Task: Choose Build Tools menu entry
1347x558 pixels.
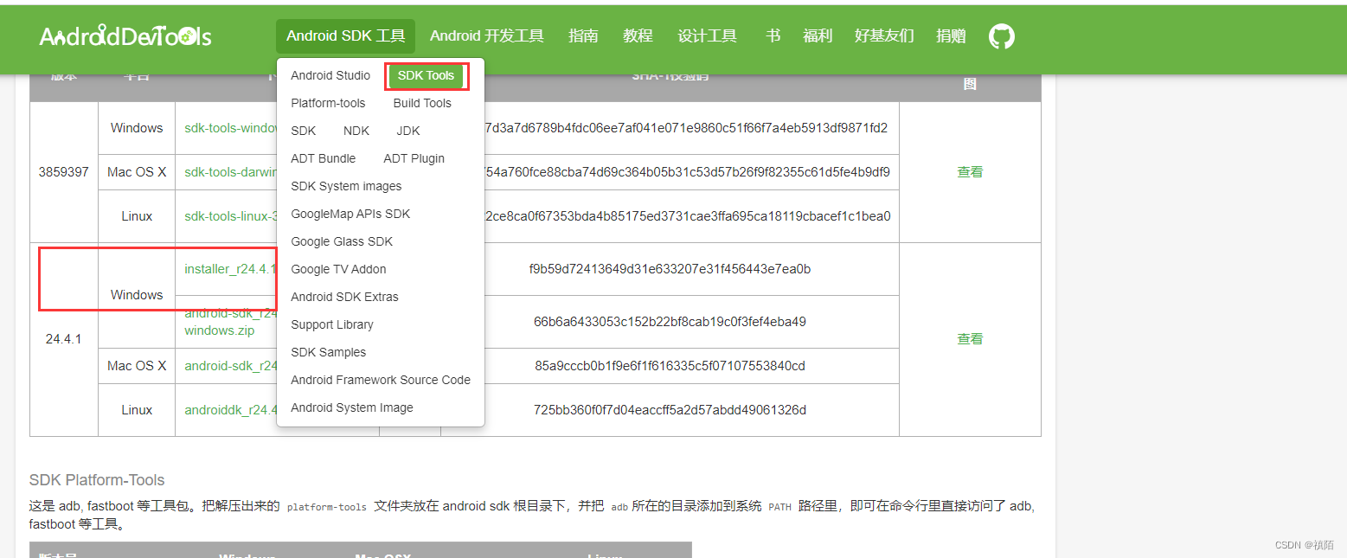Action: click(x=422, y=103)
